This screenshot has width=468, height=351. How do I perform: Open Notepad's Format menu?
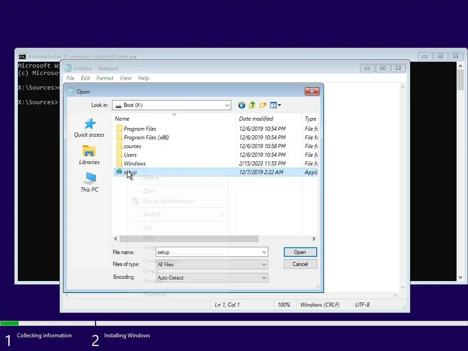click(105, 78)
